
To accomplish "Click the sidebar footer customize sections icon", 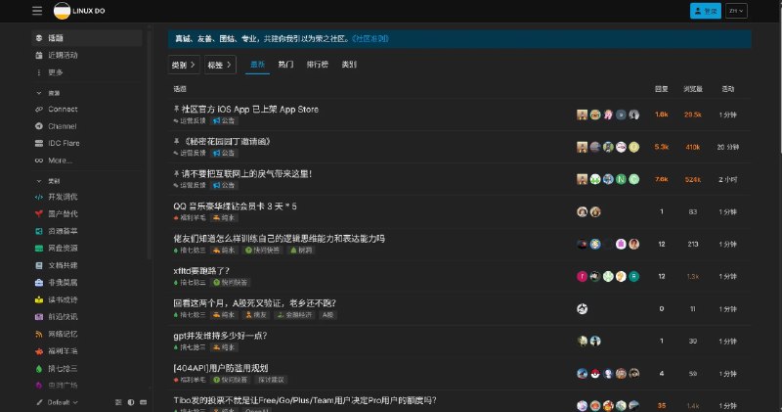I will 118,402.
